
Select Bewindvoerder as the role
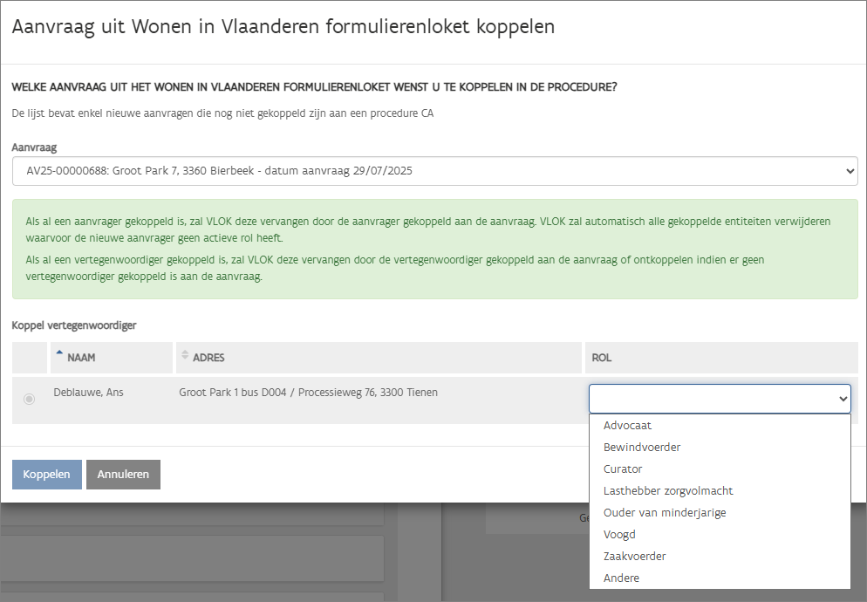tap(642, 448)
